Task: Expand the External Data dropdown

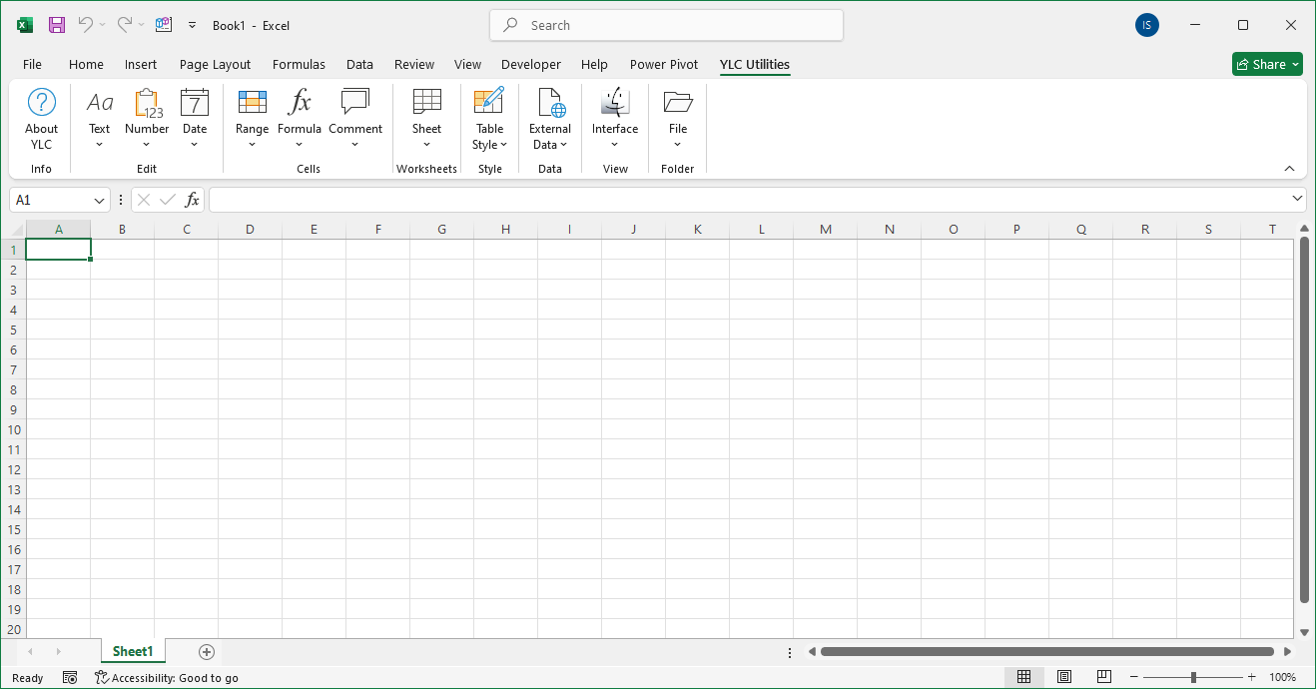Action: 550,144
